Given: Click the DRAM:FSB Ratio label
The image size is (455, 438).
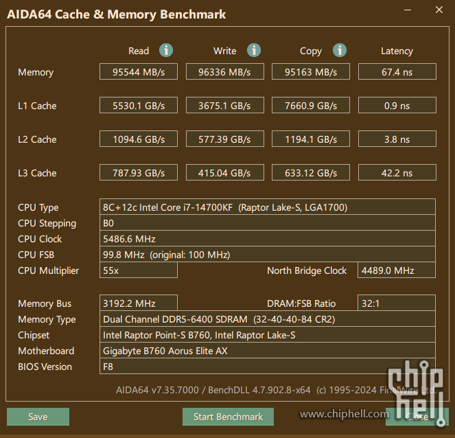Looking at the screenshot, I should point(301,303).
